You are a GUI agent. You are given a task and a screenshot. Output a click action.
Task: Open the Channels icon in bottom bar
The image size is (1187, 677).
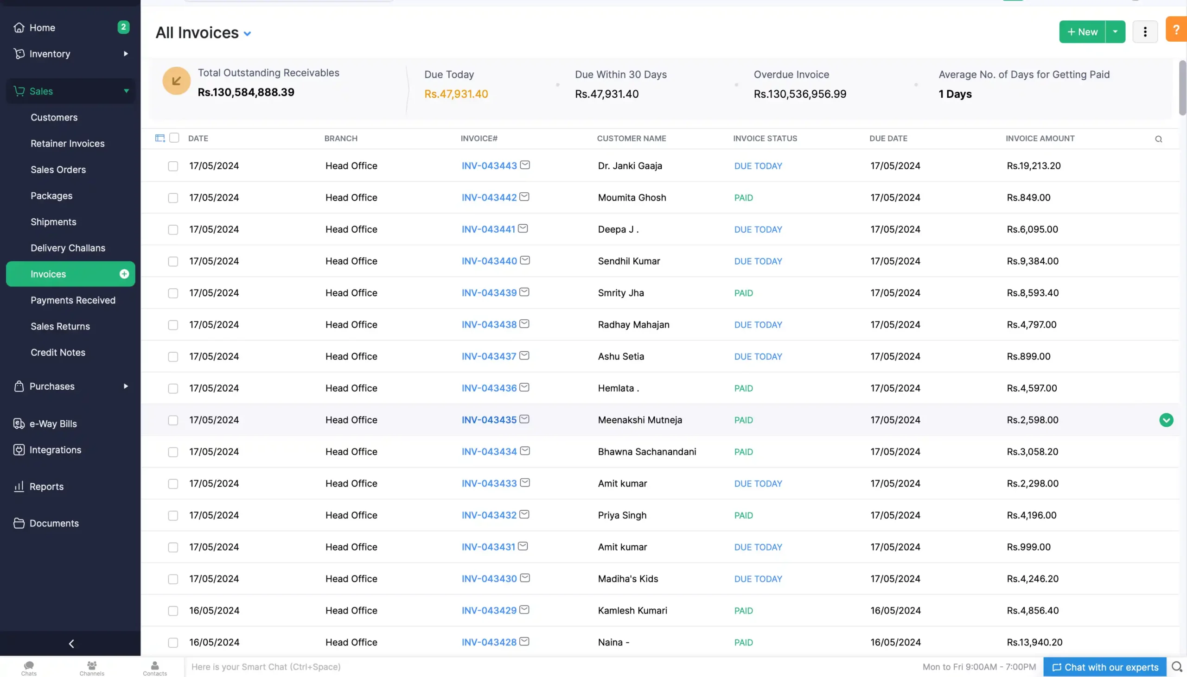92,668
